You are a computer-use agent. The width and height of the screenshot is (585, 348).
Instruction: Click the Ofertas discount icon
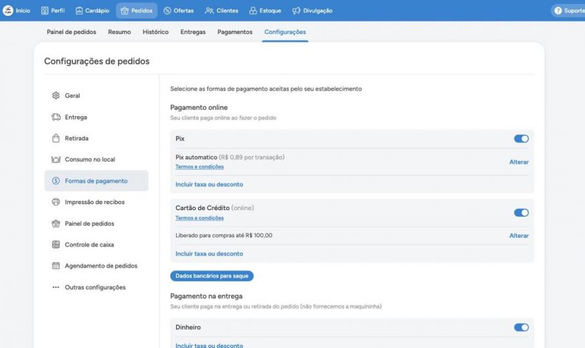click(168, 11)
